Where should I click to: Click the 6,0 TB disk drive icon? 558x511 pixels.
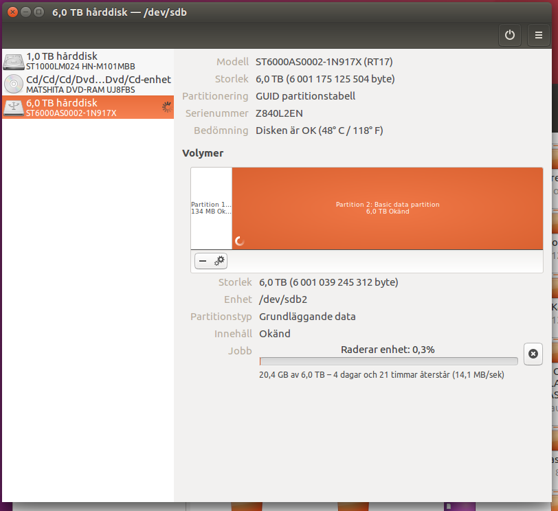click(14, 107)
